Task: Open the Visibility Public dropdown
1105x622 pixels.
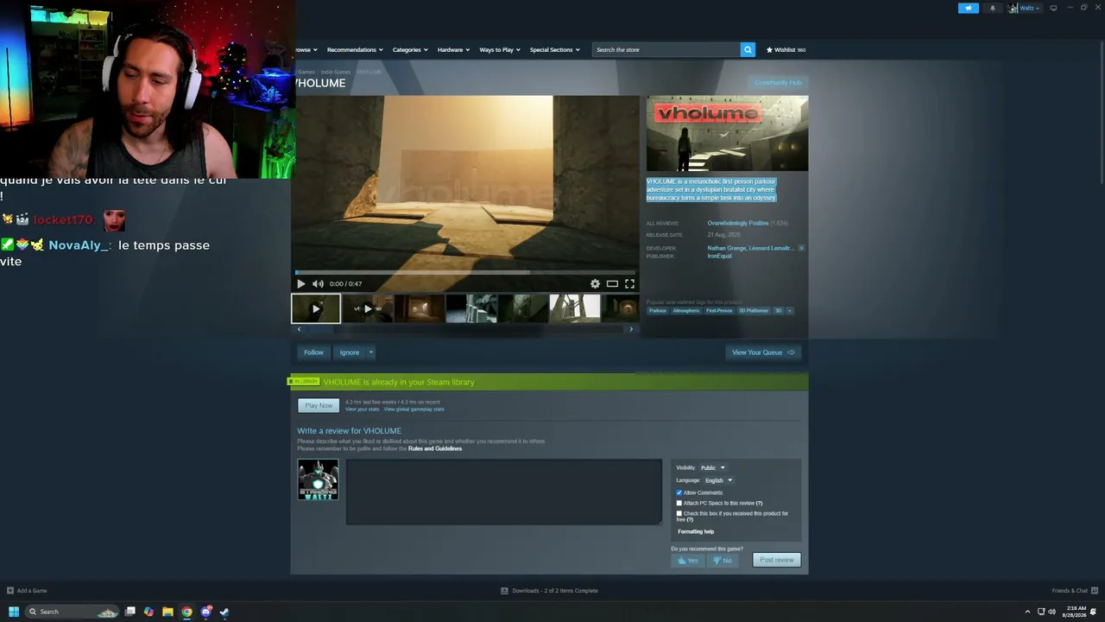Action: tap(712, 467)
